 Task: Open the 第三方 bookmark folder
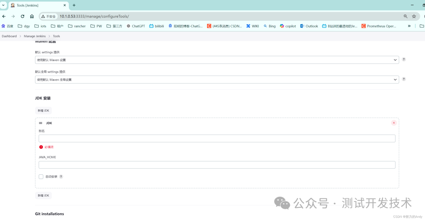pos(115,26)
